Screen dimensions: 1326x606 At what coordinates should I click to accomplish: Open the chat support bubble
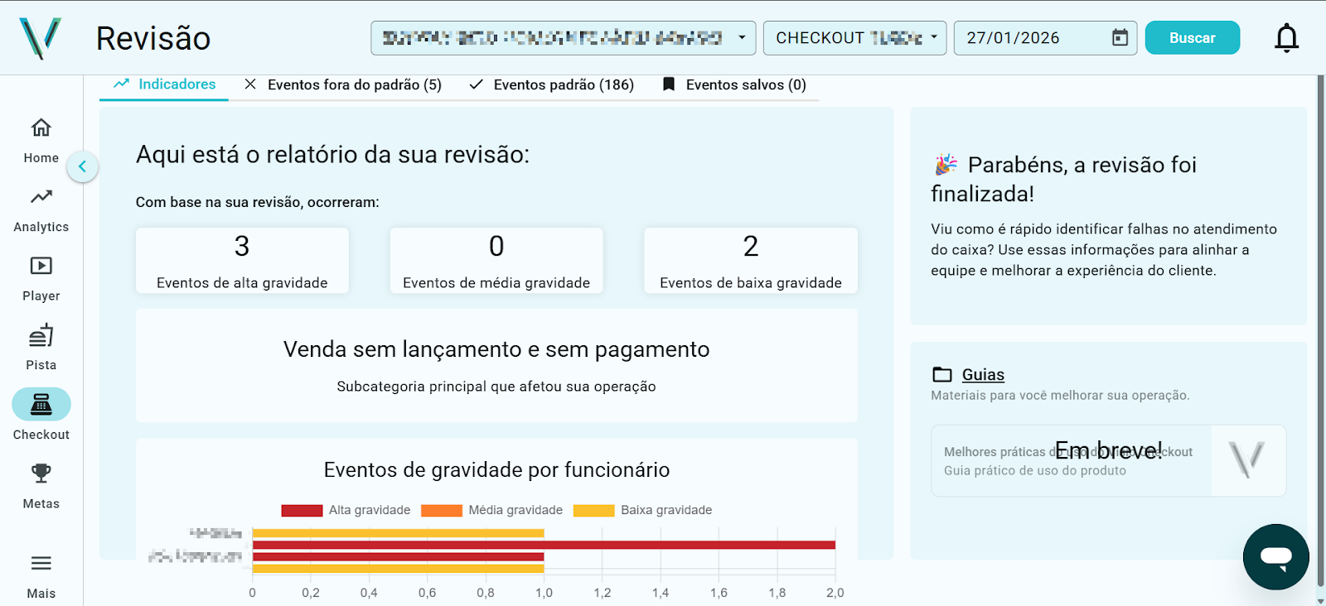(1275, 556)
